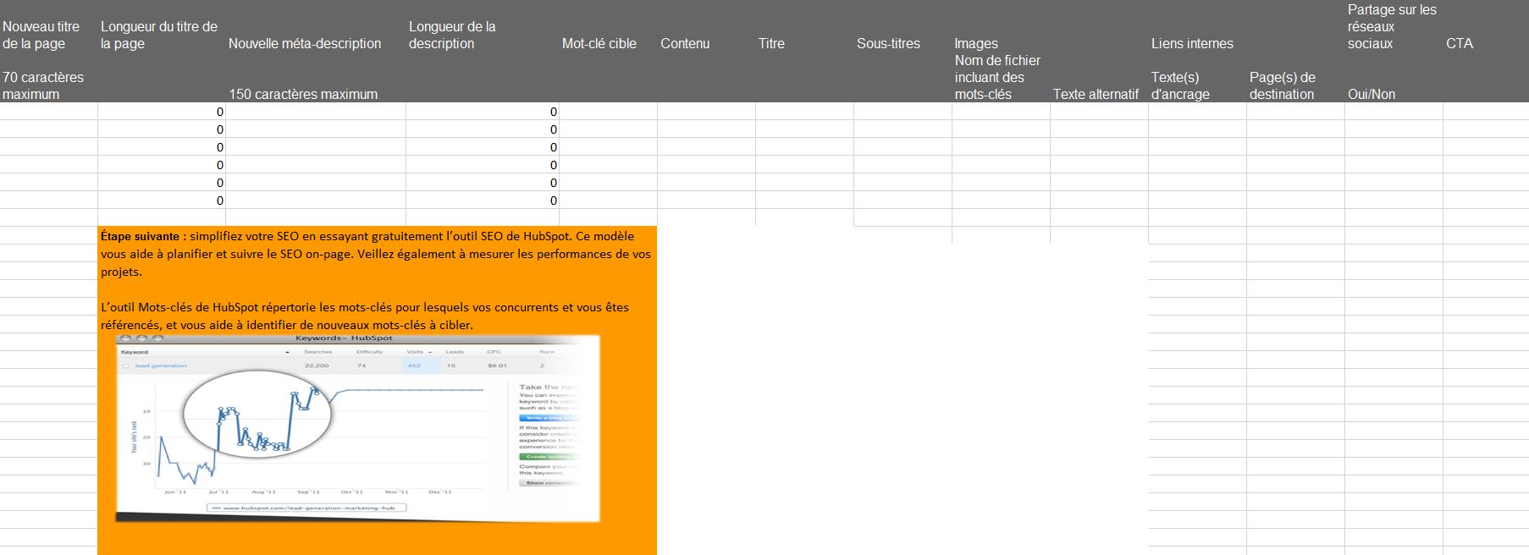Screen dimensions: 1529x555
Task: Click the first empty méta-description cell
Action: [316, 112]
